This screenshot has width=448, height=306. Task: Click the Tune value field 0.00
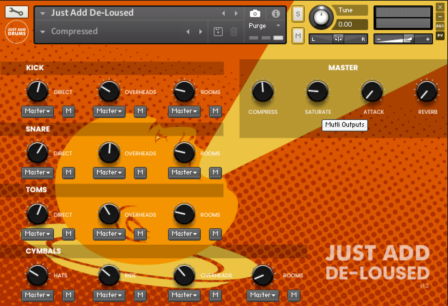pos(351,24)
